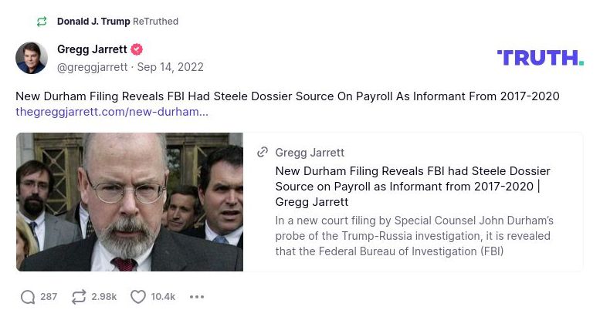Click the reply speech bubble icon
Image resolution: width=600 pixels, height=320 pixels.
pyautogui.click(x=28, y=297)
